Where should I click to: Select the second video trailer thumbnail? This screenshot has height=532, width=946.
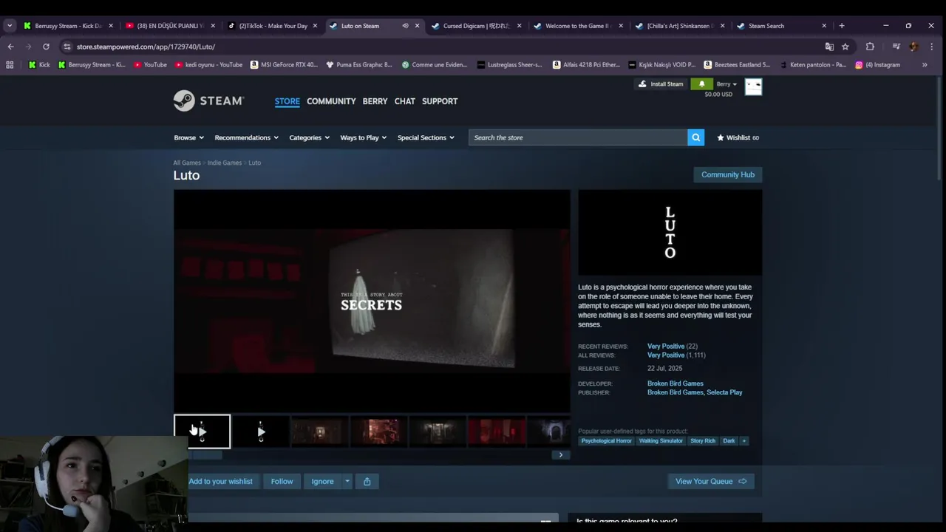point(261,432)
